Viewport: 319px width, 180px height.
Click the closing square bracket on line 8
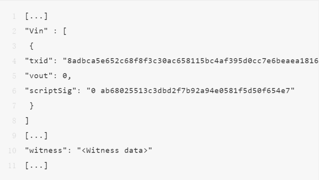(x=27, y=121)
